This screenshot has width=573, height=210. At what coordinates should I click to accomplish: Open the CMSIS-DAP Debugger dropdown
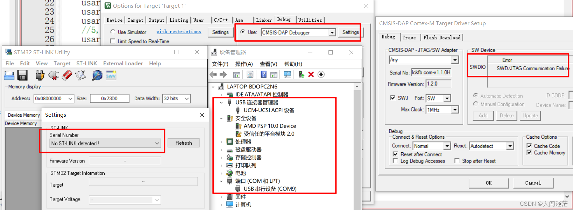[x=332, y=32]
